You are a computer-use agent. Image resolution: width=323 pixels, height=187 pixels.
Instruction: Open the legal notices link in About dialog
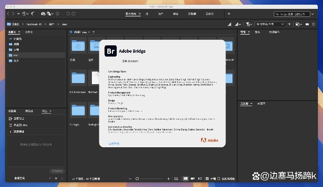(x=114, y=144)
